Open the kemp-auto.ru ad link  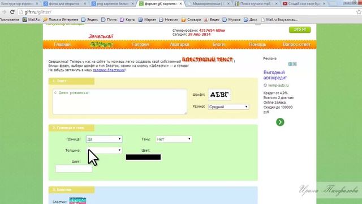(x=278, y=86)
